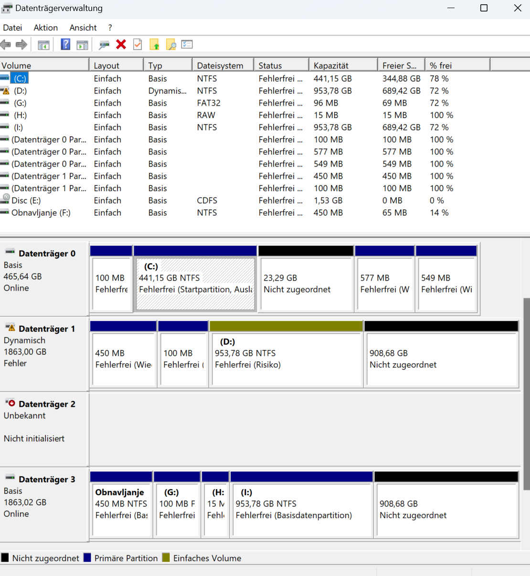The height and width of the screenshot is (576, 530).
Task: Click the checklist settings toolbar icon
Action: (187, 44)
